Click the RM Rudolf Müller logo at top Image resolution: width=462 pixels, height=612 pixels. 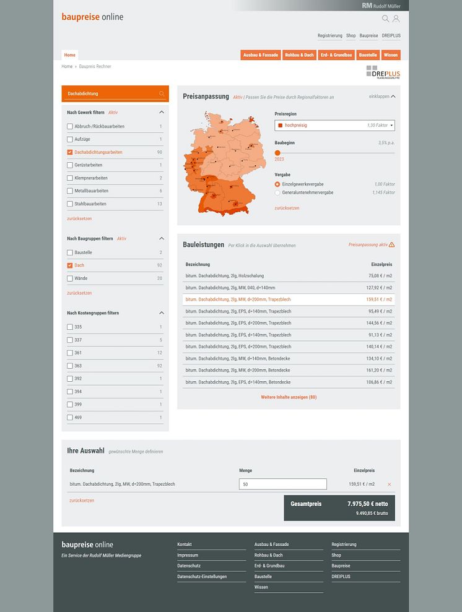tap(381, 6)
